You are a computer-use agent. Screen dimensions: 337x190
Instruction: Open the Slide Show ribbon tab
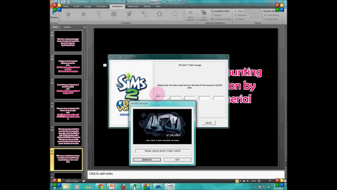pos(133,6)
